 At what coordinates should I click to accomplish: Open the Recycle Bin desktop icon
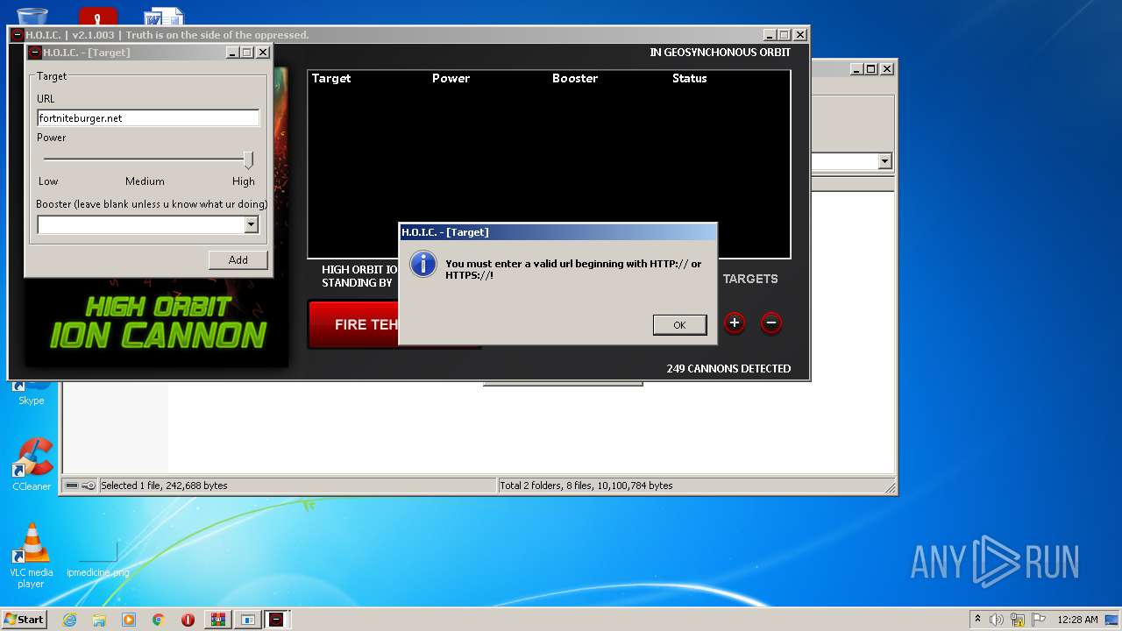coord(32,16)
